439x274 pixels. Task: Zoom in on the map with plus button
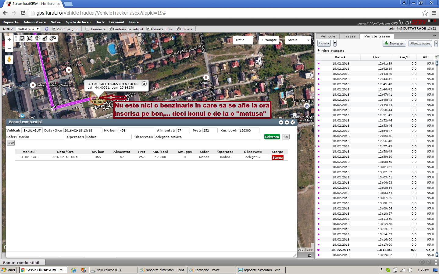pos(9,40)
